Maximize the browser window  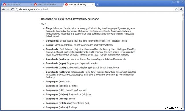[x=178, y=2]
